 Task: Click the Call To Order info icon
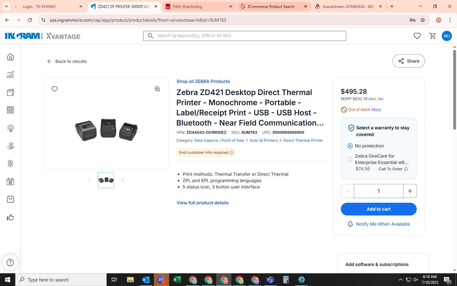406,169
